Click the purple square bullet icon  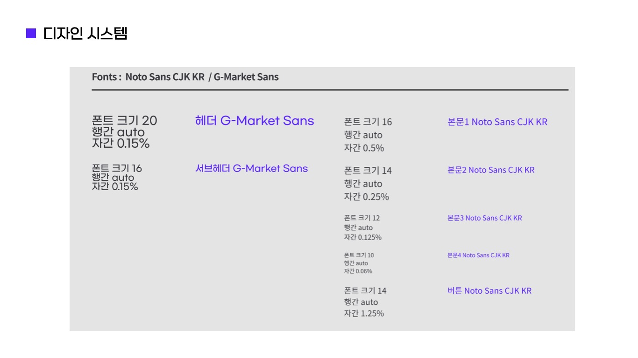[x=31, y=34]
